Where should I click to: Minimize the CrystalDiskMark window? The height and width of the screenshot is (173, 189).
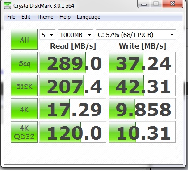coord(143,4)
